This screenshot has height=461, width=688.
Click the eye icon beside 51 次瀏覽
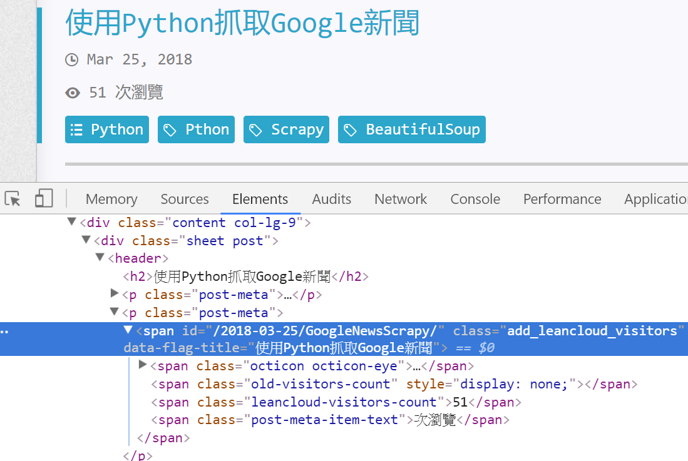[73, 93]
